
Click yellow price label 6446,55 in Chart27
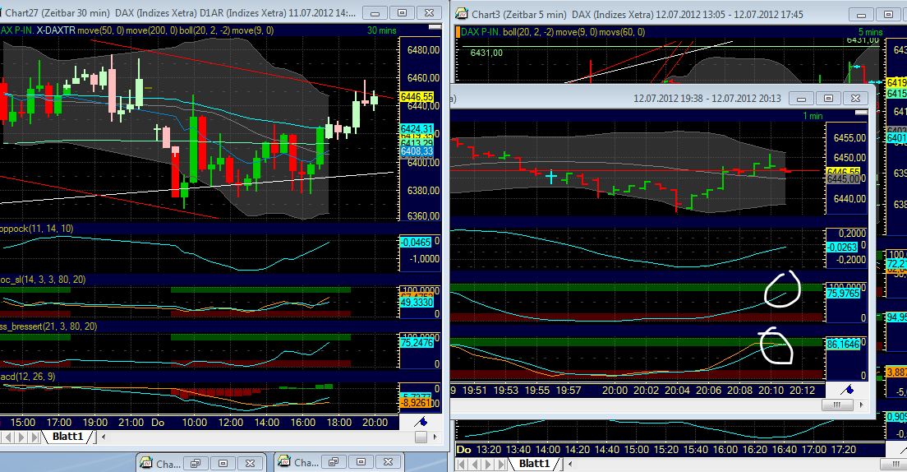pos(417,97)
